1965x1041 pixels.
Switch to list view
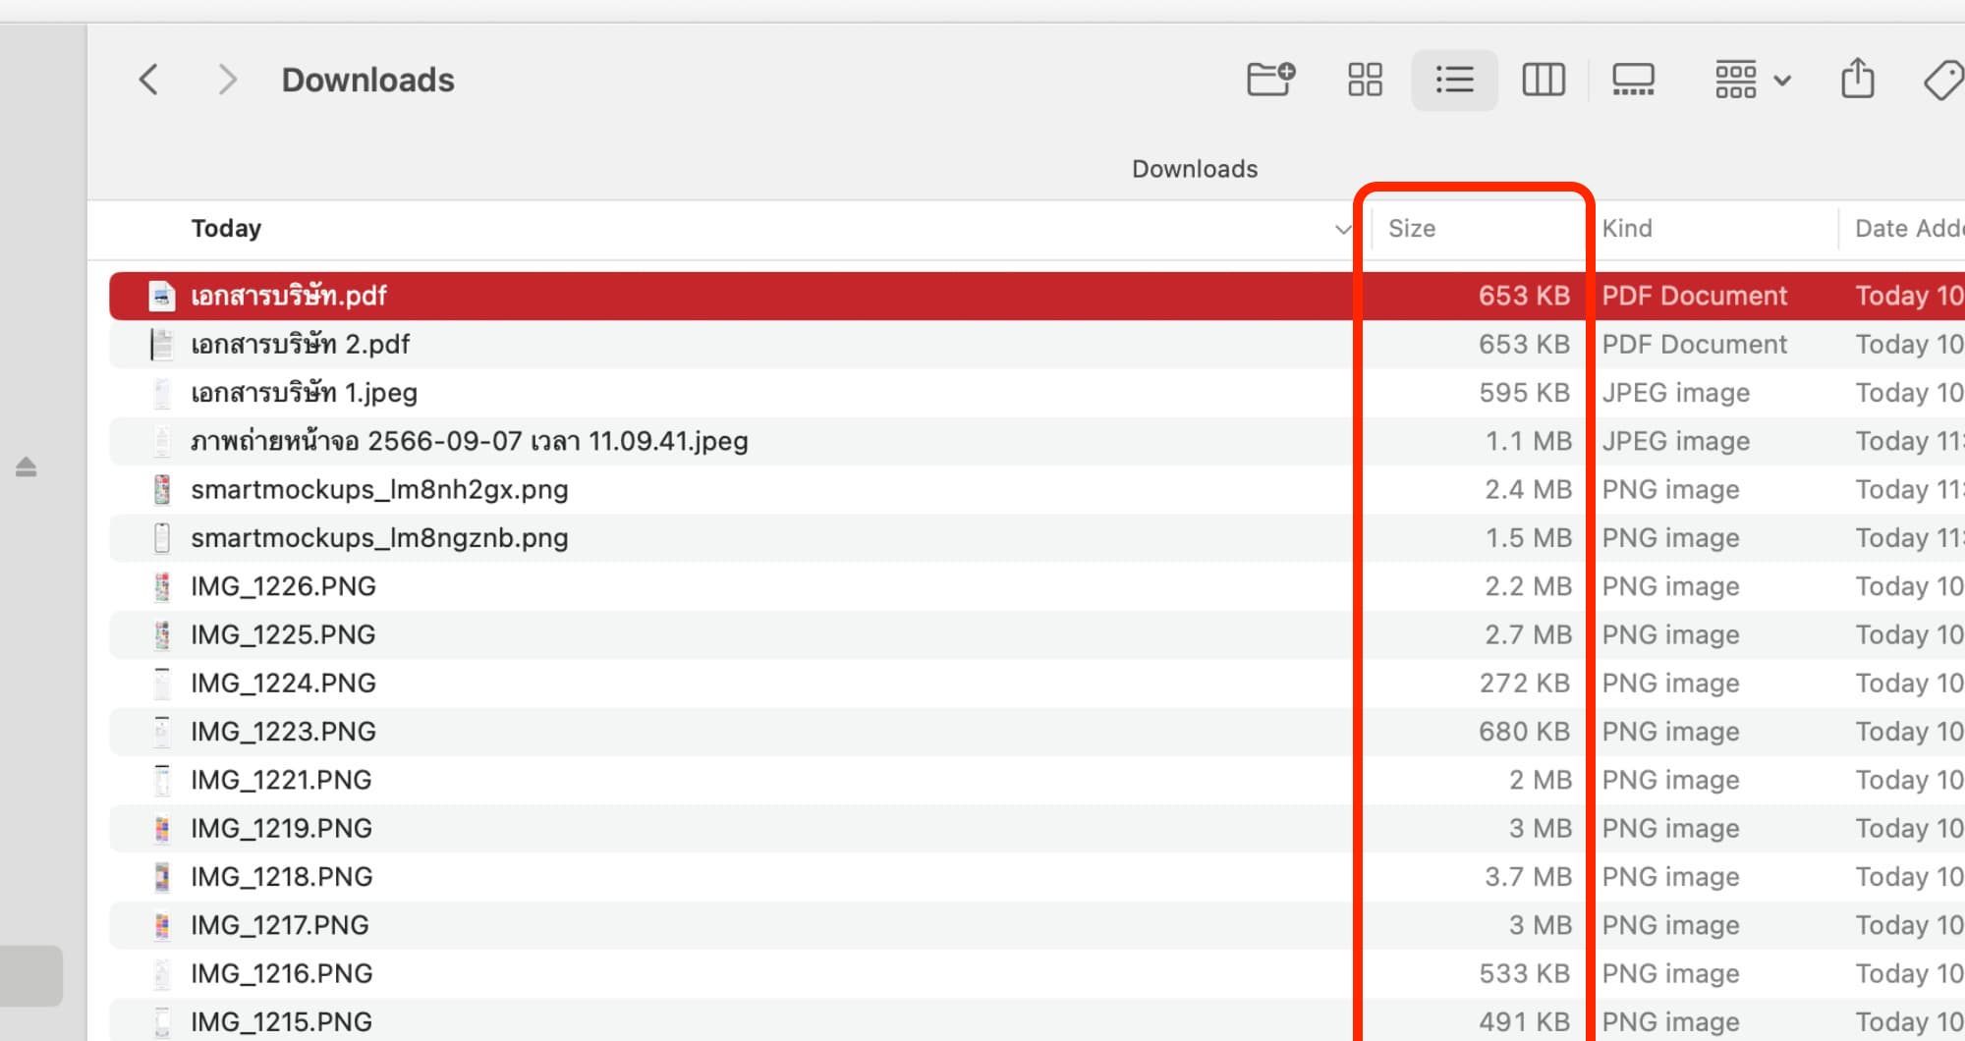(1454, 80)
